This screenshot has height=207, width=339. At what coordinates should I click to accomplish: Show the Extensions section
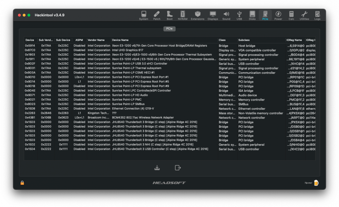click(197, 16)
